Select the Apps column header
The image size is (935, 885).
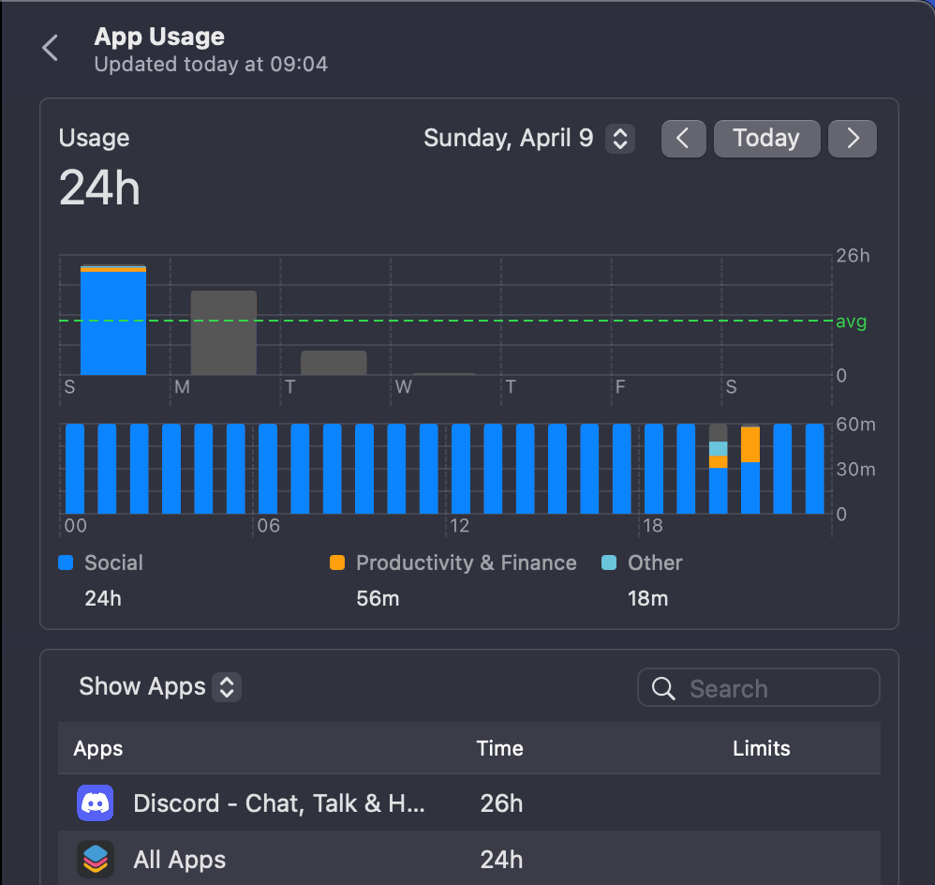(96, 748)
